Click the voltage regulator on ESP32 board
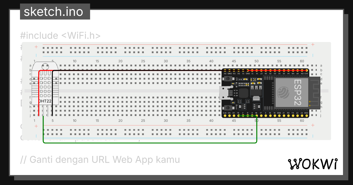The image size is (353, 185). click(257, 94)
